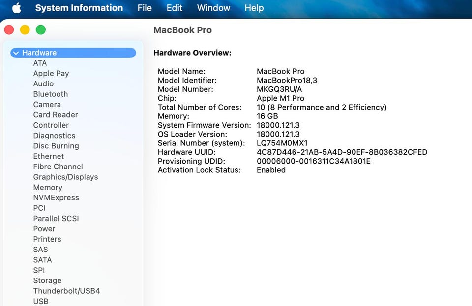Click the Total Number of Cores label
Screen dimensions: 472x306
(x=200, y=107)
